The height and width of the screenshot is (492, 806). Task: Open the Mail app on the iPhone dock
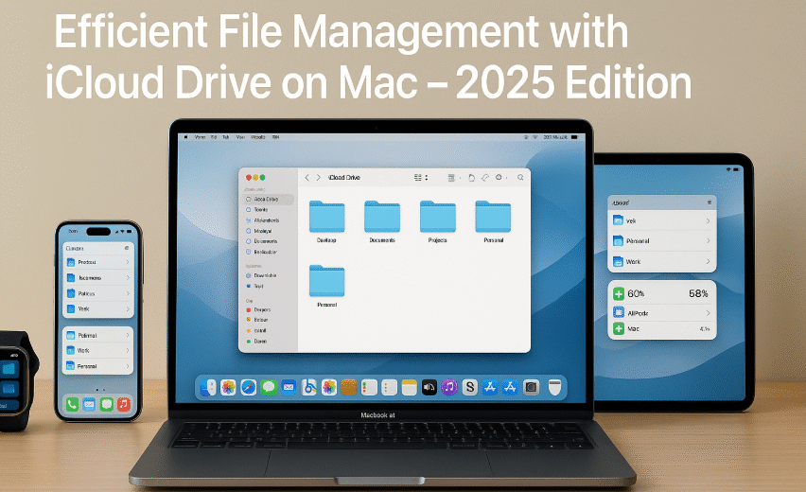[x=89, y=404]
